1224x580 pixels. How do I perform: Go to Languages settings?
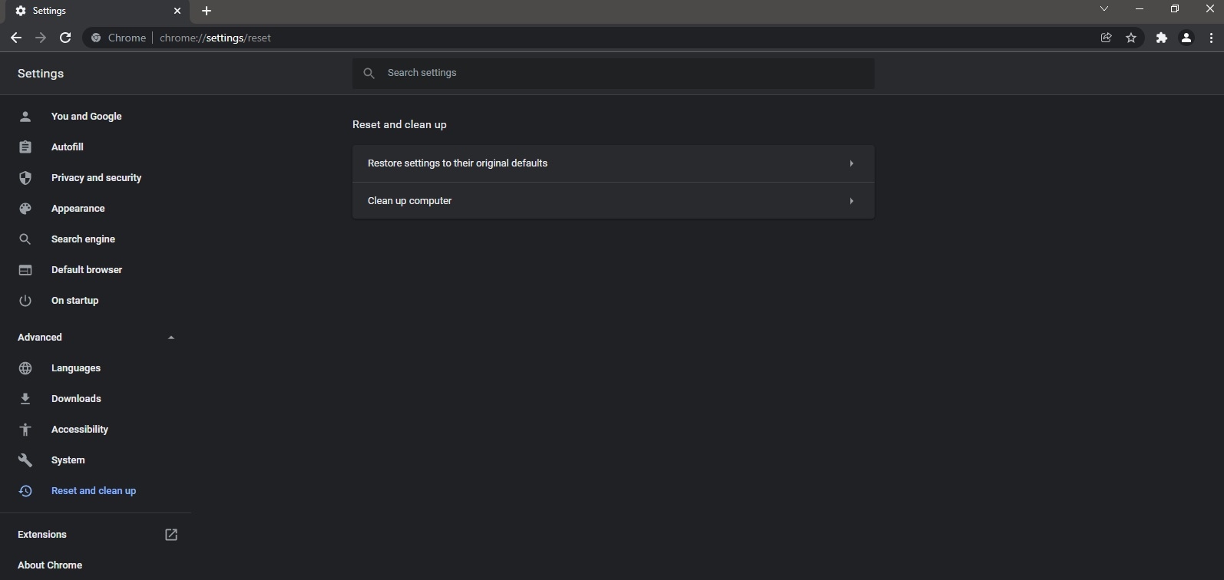[x=76, y=368]
